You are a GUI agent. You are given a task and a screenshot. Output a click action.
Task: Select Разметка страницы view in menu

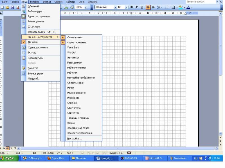(39, 17)
